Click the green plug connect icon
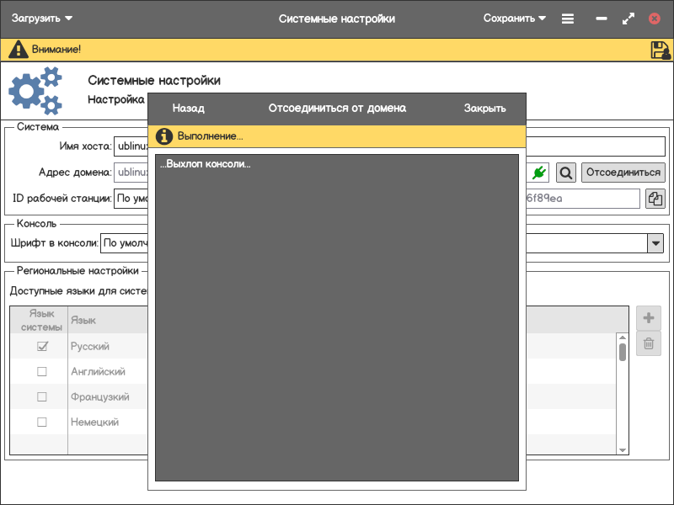The height and width of the screenshot is (505, 674). pos(539,173)
